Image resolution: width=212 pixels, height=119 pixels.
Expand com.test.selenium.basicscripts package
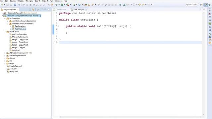pos(8,21)
